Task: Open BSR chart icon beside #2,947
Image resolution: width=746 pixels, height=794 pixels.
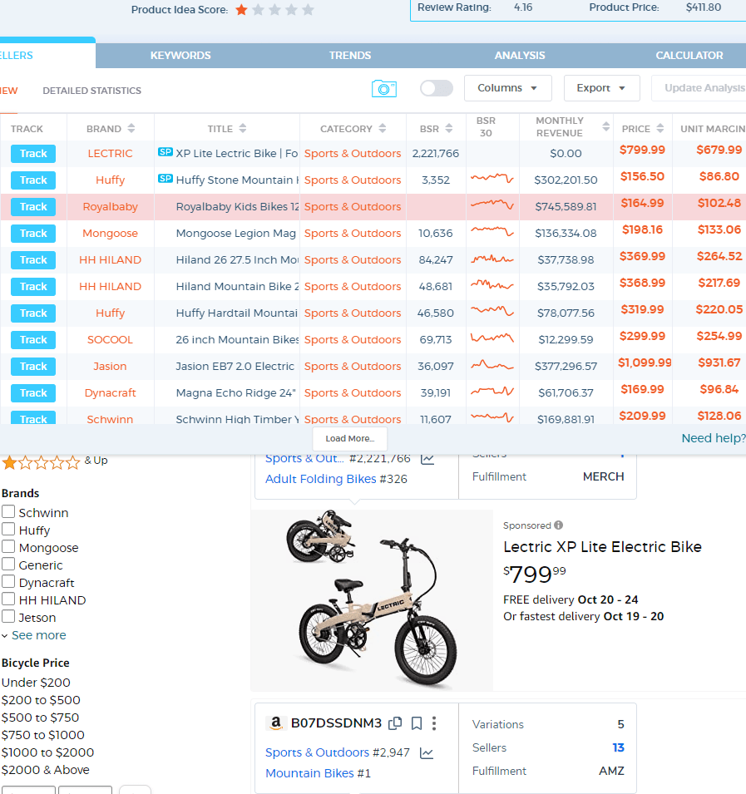Action: pyautogui.click(x=427, y=753)
